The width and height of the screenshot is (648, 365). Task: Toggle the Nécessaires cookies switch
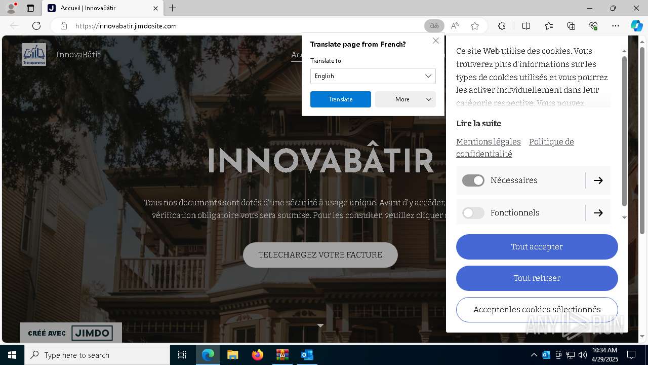[473, 180]
